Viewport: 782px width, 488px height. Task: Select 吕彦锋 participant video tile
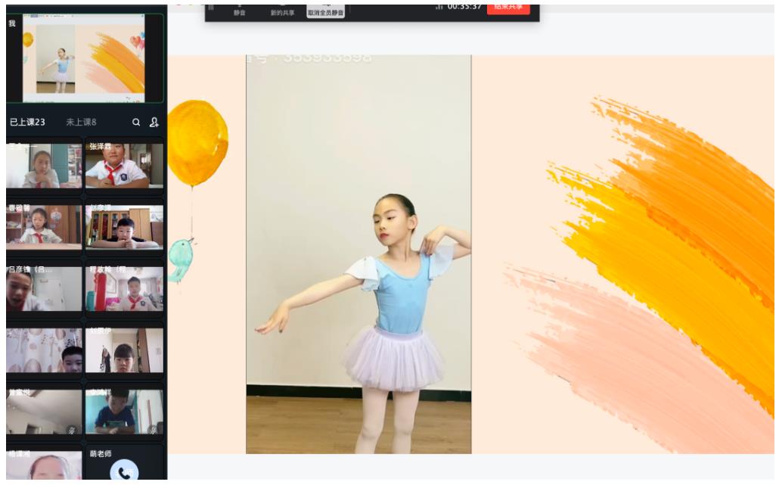pos(44,288)
